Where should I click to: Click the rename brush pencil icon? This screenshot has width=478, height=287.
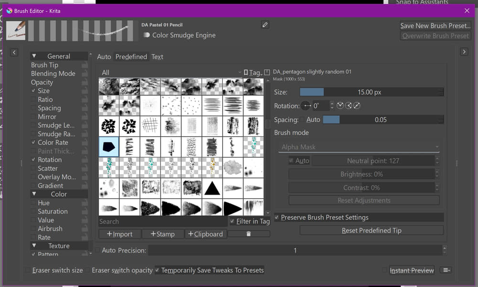coord(265,25)
